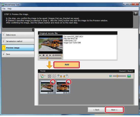Click the delete unchecked images icon
Screen dimensions: 140x117
pyautogui.click(x=66, y=76)
